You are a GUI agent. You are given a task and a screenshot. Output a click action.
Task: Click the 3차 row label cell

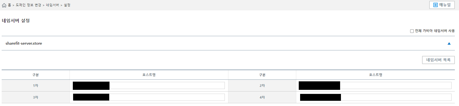tap(36, 97)
